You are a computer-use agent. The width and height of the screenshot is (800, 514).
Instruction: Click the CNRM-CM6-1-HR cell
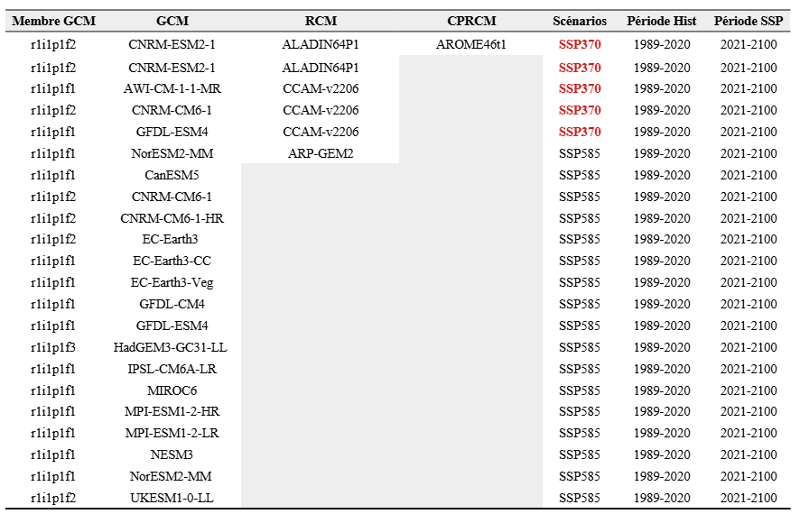tap(172, 218)
